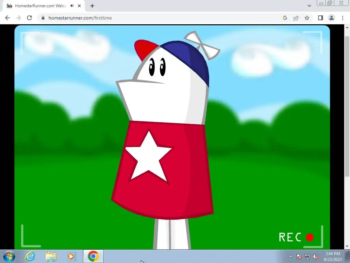This screenshot has width=350, height=263.
Task: Close the HomestarRunner.com tab
Action: (79, 6)
